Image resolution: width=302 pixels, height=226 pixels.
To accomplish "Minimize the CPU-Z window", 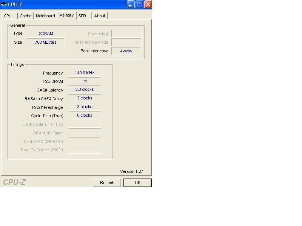I will tap(131, 5).
